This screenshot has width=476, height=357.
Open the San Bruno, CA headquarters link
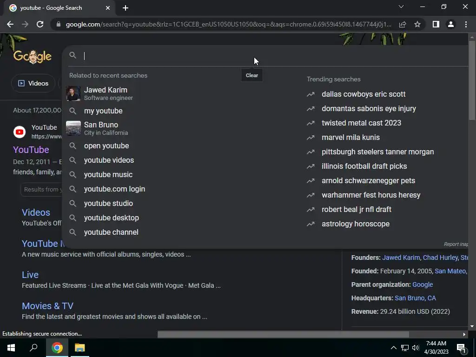pos(415,298)
